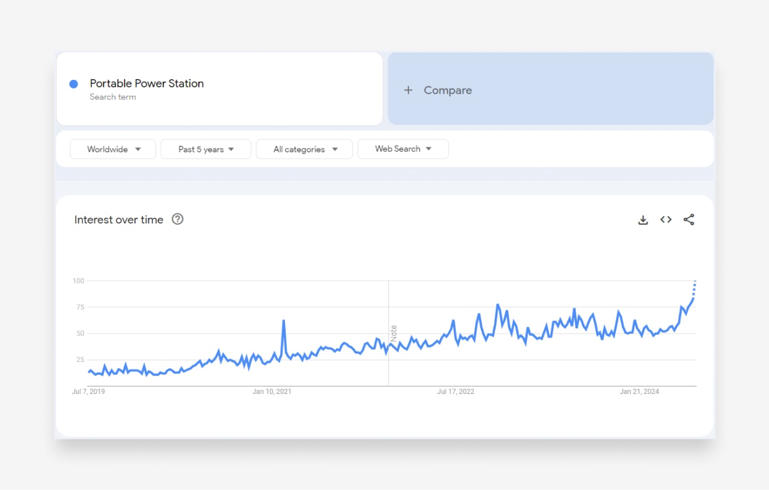The width and height of the screenshot is (769, 490).
Task: Click the Jul 7, 2019 axis label
Action: point(89,392)
